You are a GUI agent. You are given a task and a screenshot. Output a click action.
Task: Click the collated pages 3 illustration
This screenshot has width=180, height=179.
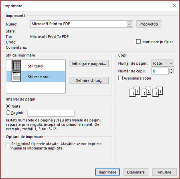158,91
